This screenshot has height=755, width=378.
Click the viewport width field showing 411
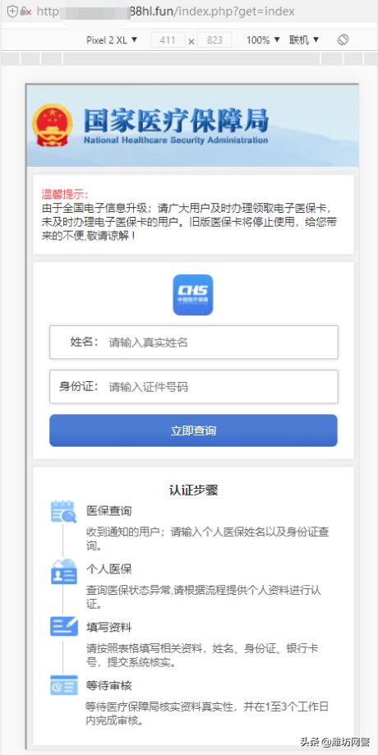tap(168, 40)
